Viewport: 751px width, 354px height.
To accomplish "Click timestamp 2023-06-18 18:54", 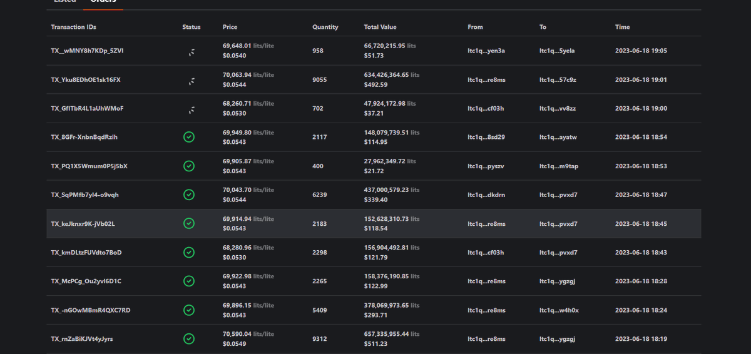I will click(641, 137).
